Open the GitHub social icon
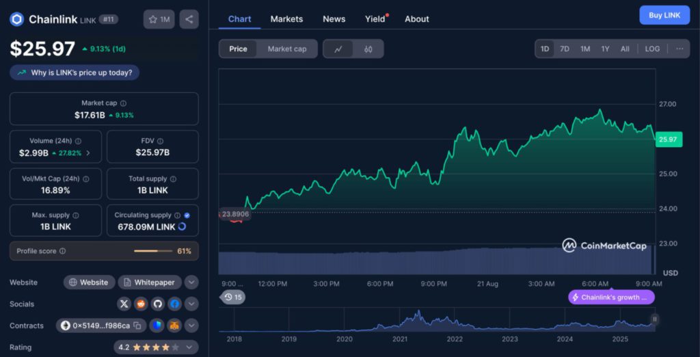The width and height of the screenshot is (700, 357). click(x=158, y=304)
